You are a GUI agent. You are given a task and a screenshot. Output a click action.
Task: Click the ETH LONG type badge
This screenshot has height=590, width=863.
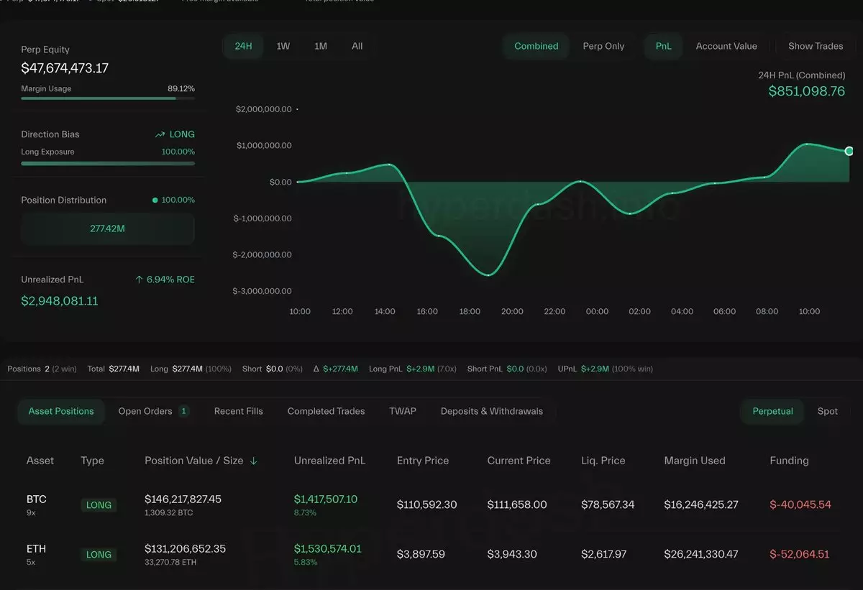click(x=99, y=555)
